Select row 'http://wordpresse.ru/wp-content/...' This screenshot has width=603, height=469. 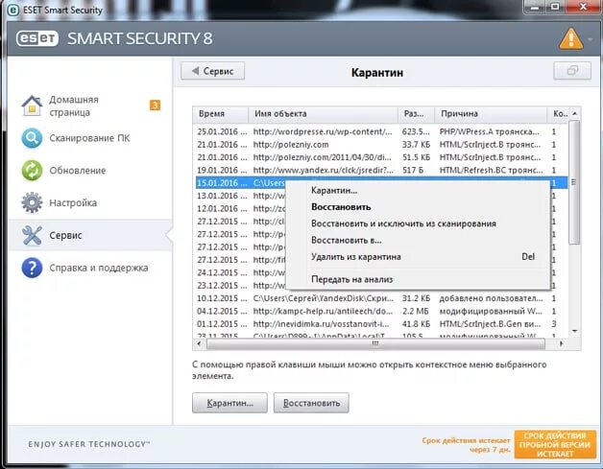click(x=381, y=131)
